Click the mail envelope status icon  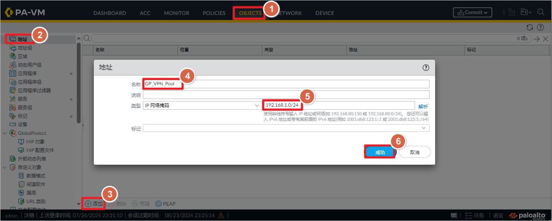coord(454,215)
